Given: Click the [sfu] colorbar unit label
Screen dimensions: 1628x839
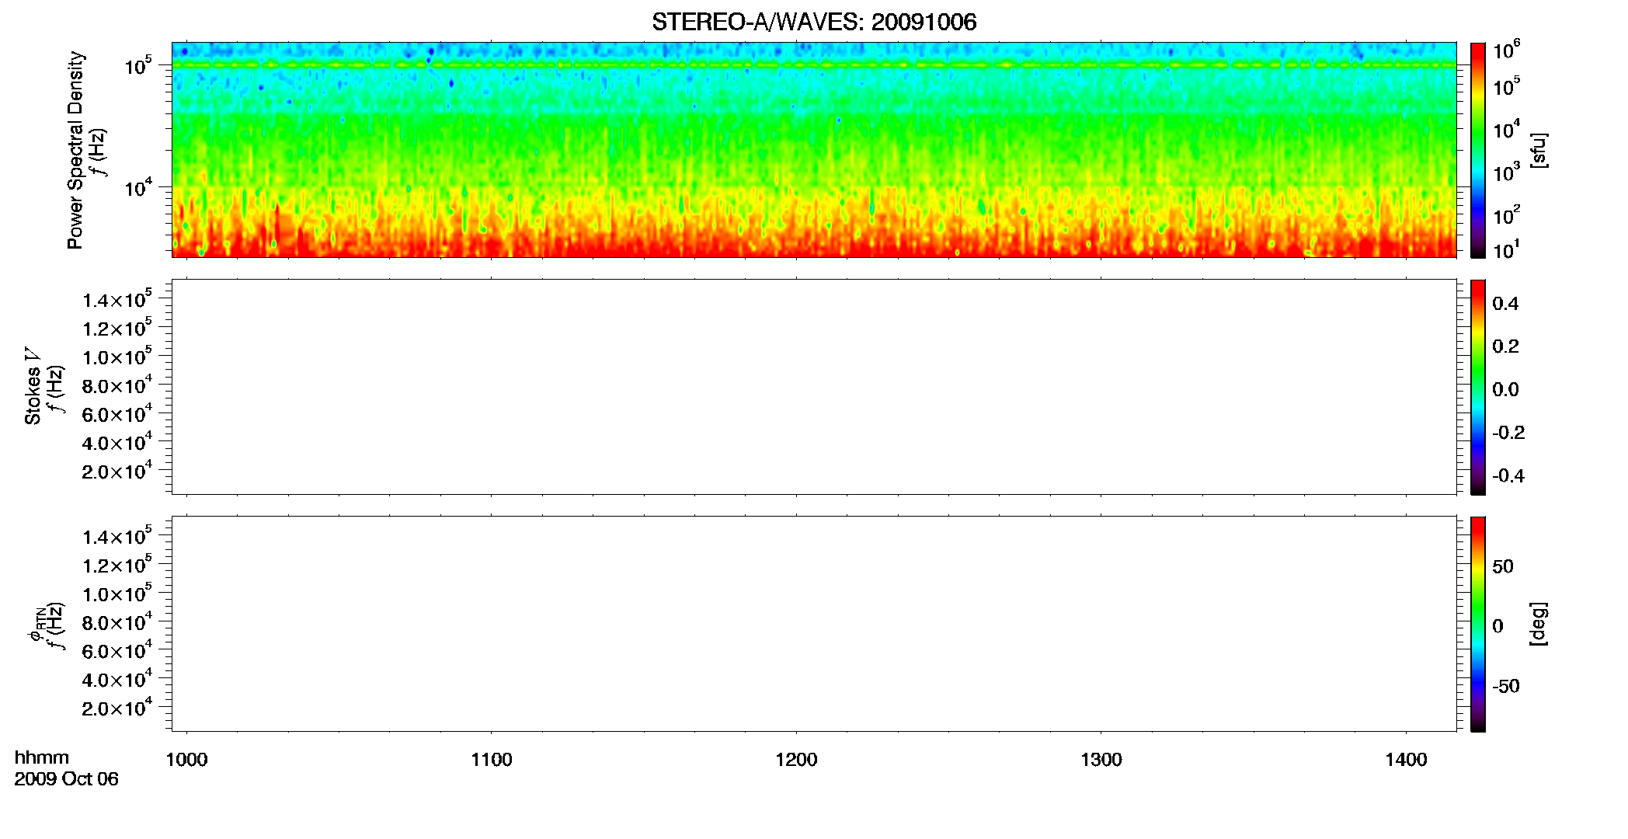Looking at the screenshot, I should (1538, 150).
